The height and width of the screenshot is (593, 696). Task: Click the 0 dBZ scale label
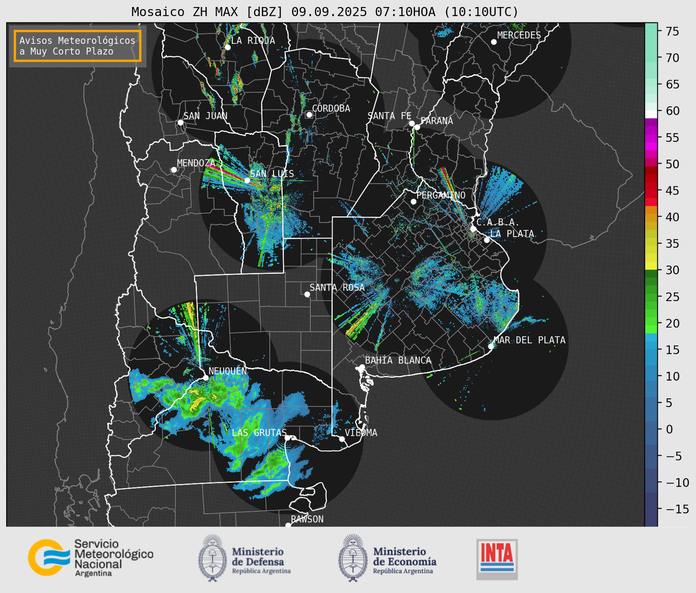[669, 429]
